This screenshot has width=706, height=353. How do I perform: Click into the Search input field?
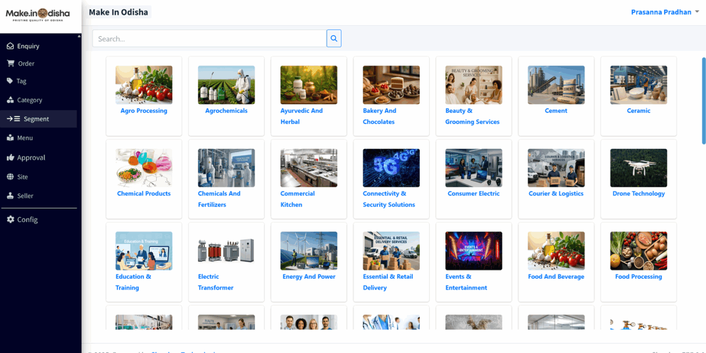point(209,38)
